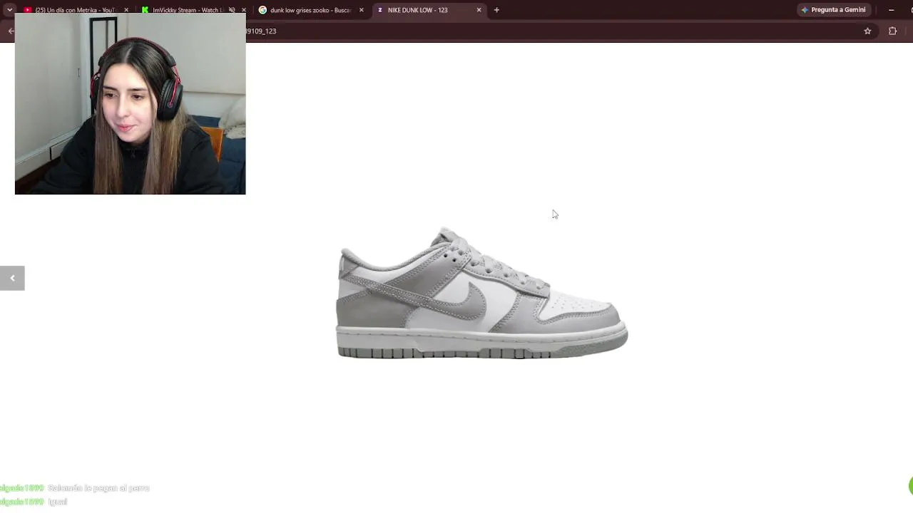Switch to the 'Un día con Metrika' YouTube tab
Screen dimensions: 913x513
coord(75,10)
